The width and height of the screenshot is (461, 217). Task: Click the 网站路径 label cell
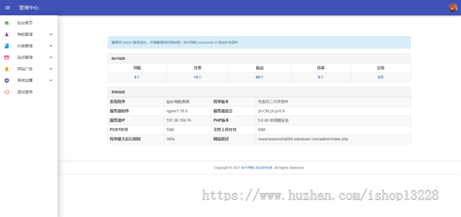234,139
